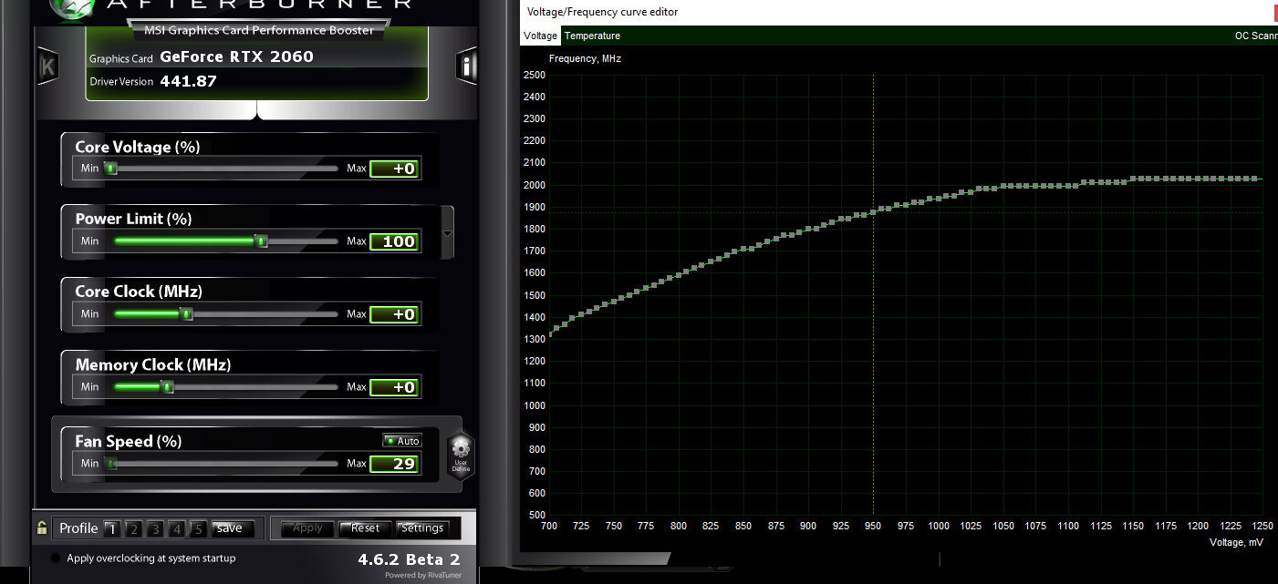Click the Core Voltage value field
Screen dimensions: 1278x584
394,169
